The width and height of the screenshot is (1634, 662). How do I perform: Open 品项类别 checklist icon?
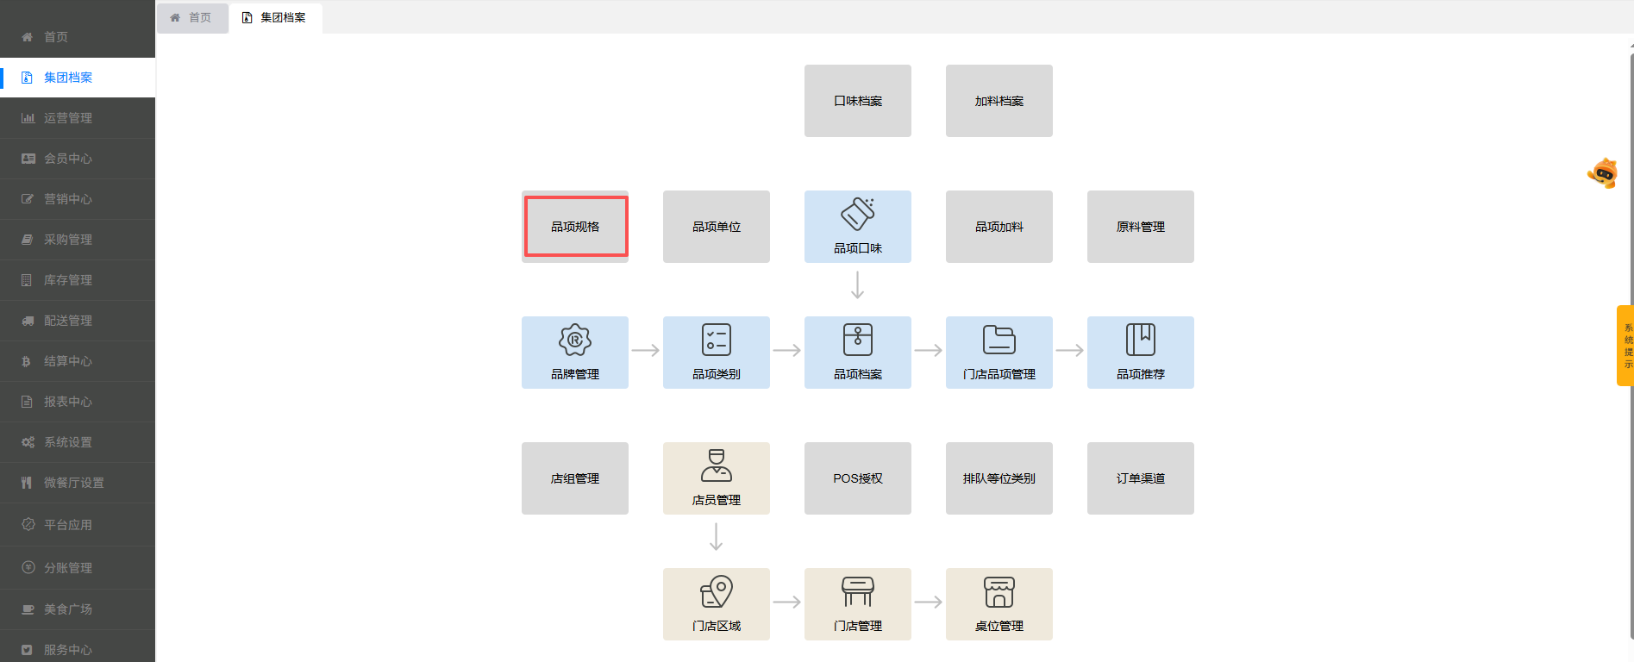[x=716, y=340]
